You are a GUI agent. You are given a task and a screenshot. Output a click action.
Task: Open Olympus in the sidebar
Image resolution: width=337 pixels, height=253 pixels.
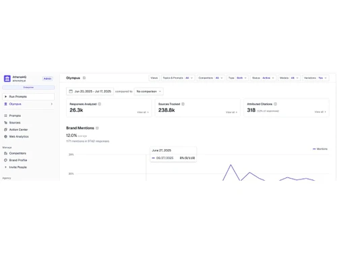coord(28,104)
